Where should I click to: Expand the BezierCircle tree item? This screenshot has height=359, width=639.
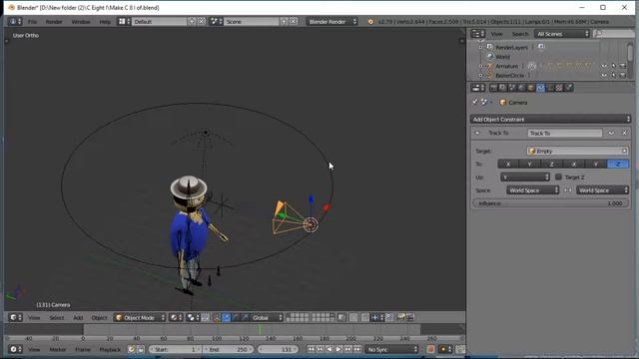coord(481,76)
